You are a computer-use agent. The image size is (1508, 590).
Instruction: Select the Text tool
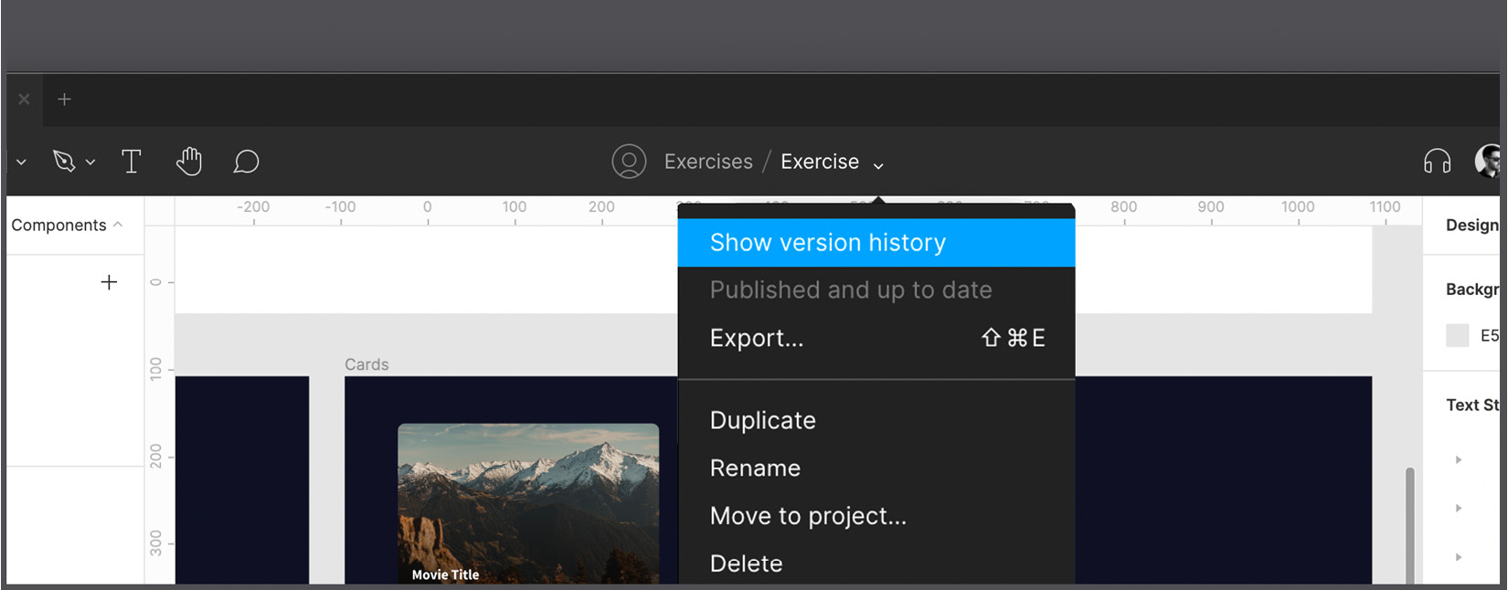(132, 162)
